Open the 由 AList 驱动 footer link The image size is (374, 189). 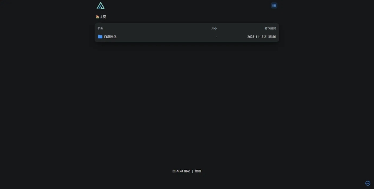point(181,171)
